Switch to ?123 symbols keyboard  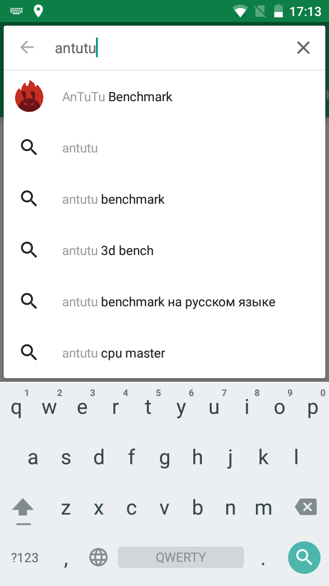coord(25,557)
